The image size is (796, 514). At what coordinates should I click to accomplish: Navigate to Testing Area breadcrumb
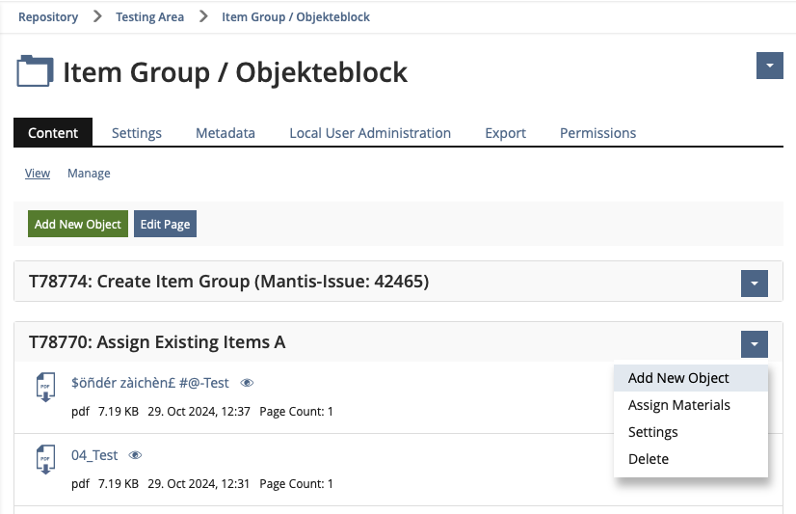pos(149,16)
